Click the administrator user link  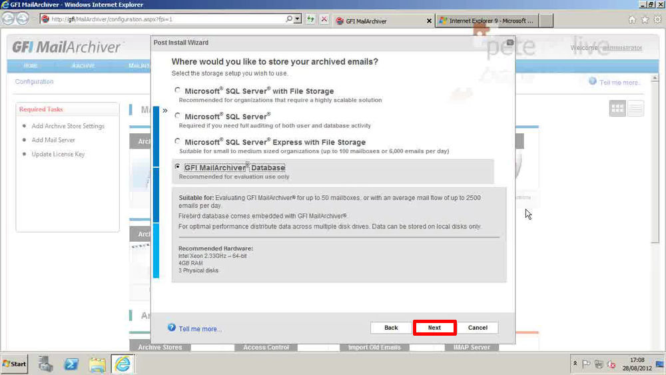[x=622, y=47]
